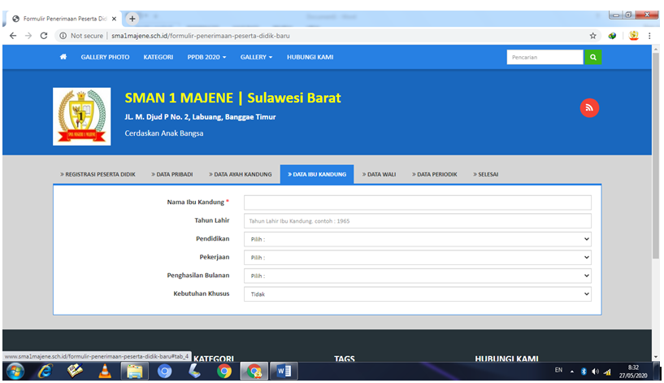Open a new browser tab
This screenshot has width=664, height=383.
[x=132, y=18]
